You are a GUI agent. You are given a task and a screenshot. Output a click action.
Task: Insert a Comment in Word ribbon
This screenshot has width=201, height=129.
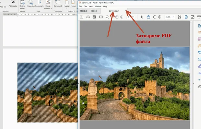point(58,4)
